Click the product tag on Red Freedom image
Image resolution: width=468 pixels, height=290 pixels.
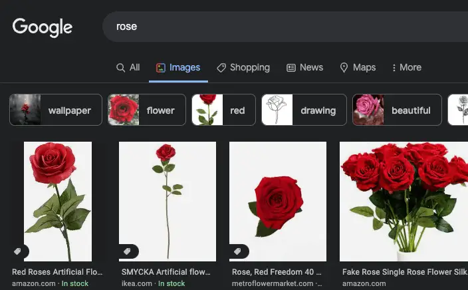point(238,251)
